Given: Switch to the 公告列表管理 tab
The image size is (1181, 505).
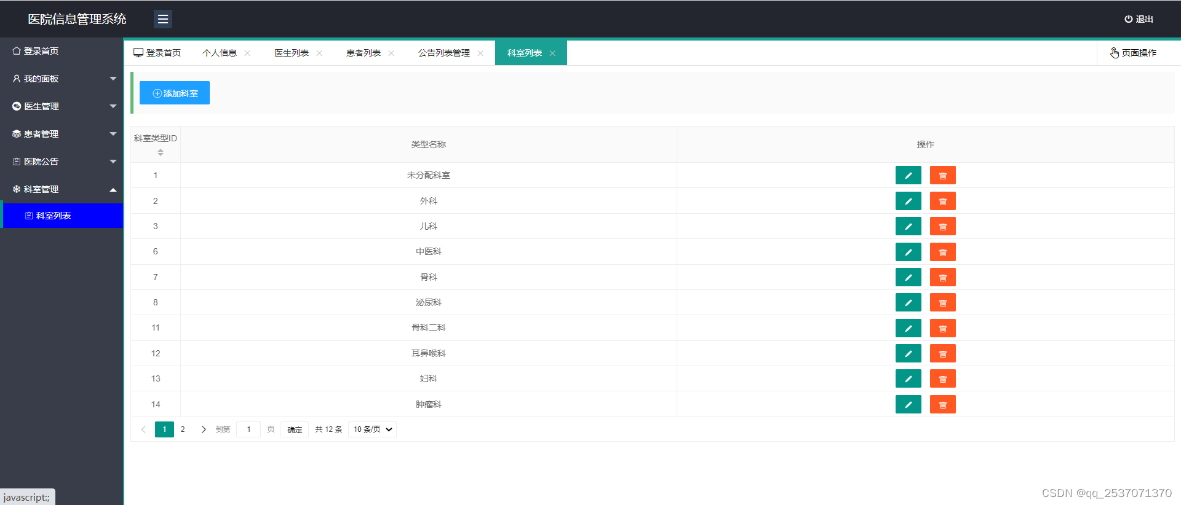Looking at the screenshot, I should [x=444, y=53].
